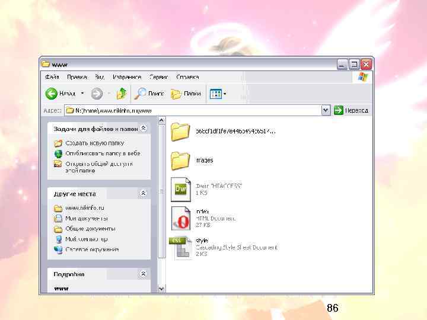Click the images folder name text

tap(205, 161)
